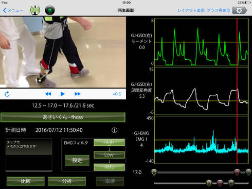Change the ×0.5 playback speed
Screen dimensions: 252x189
(x=117, y=94)
